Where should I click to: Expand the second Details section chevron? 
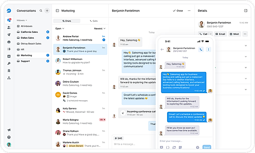point(246,57)
